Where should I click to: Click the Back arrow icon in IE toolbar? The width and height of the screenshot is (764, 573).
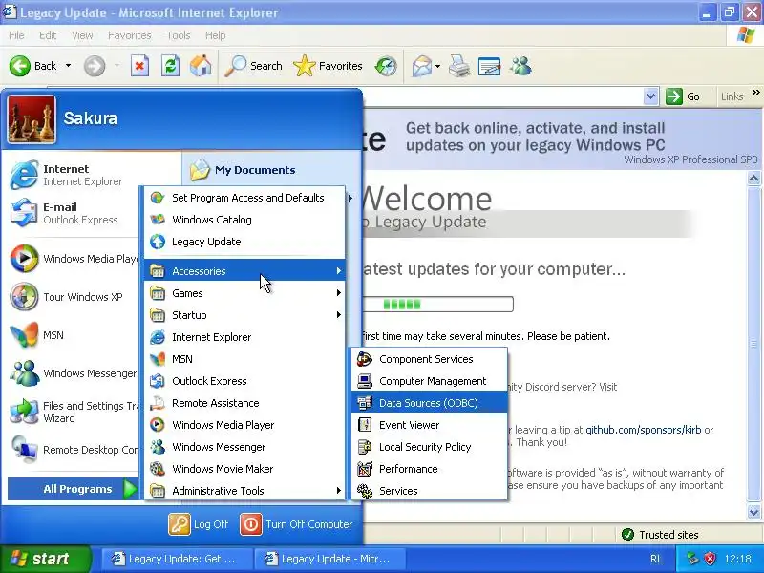coord(20,66)
